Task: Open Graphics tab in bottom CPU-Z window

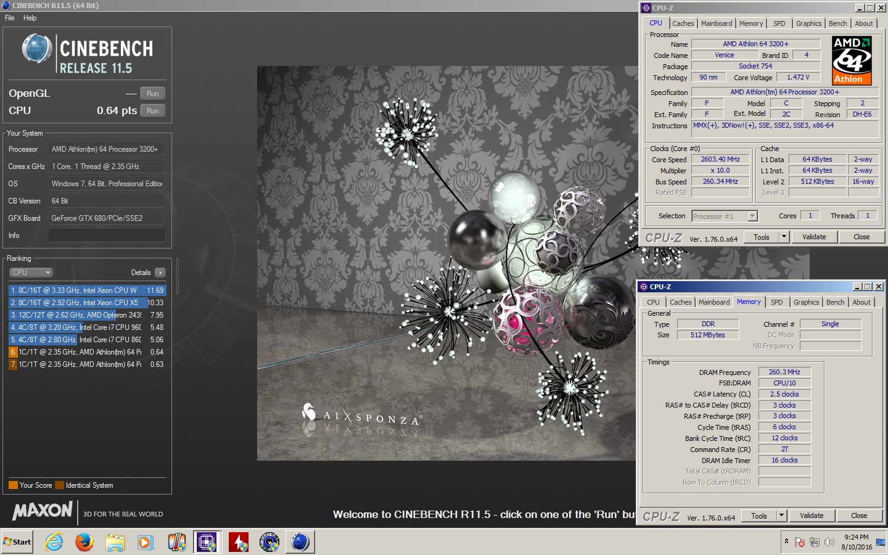Action: [x=806, y=302]
